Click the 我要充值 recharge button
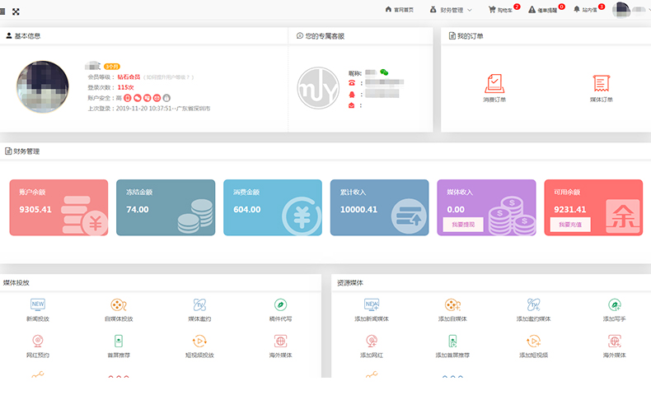This screenshot has width=651, height=395. click(x=569, y=224)
